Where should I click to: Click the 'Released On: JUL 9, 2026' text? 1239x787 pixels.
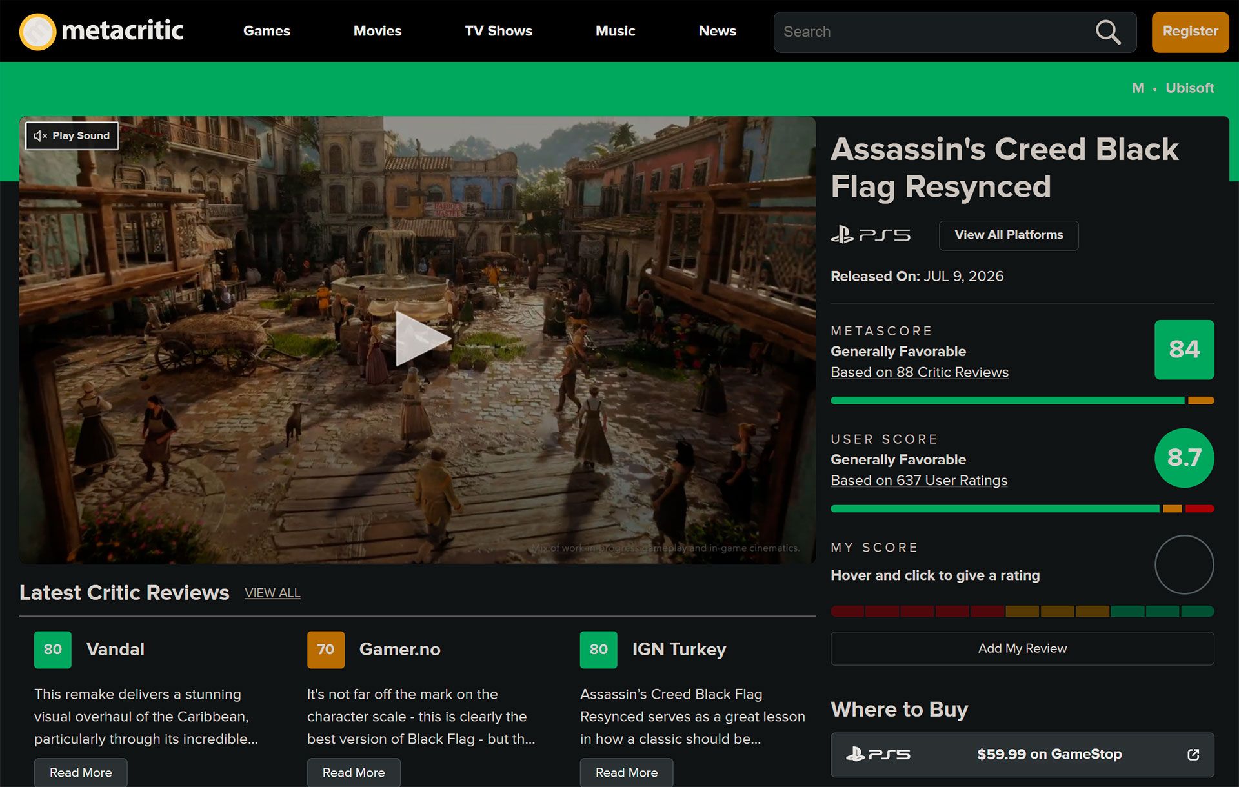click(917, 276)
